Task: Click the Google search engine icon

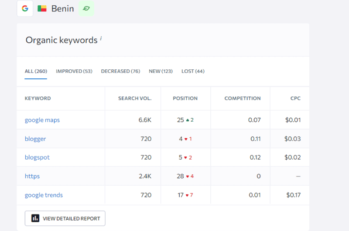Action: (25, 8)
